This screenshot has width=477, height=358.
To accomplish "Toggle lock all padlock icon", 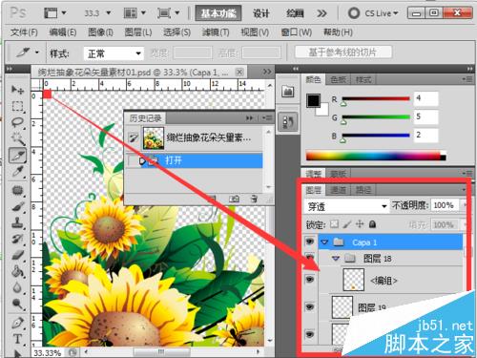I will pos(372,224).
